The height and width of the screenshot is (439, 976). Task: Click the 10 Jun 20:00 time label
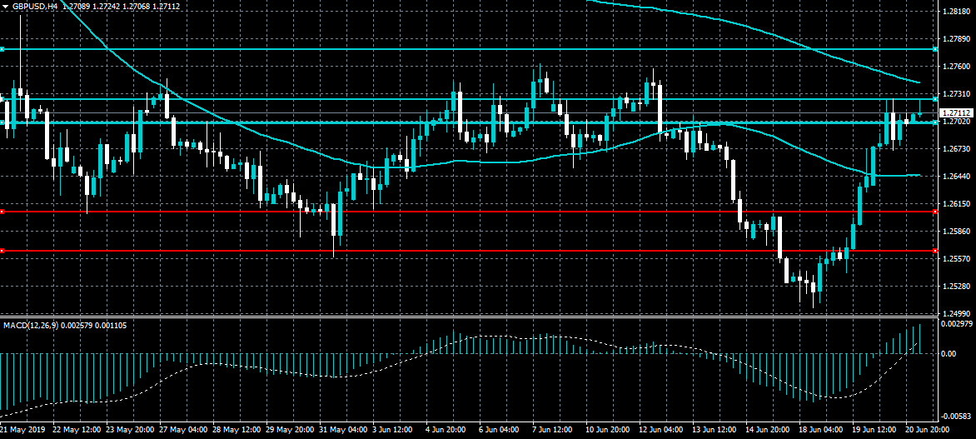610,431
